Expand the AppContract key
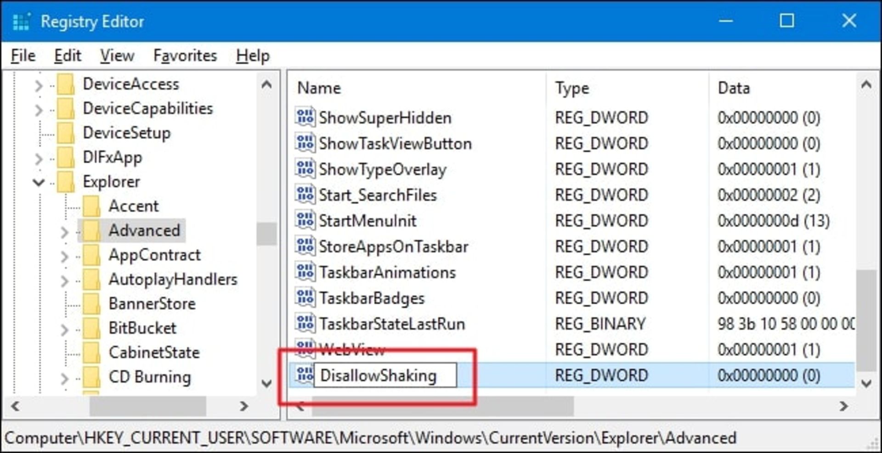The image size is (882, 453). [64, 257]
